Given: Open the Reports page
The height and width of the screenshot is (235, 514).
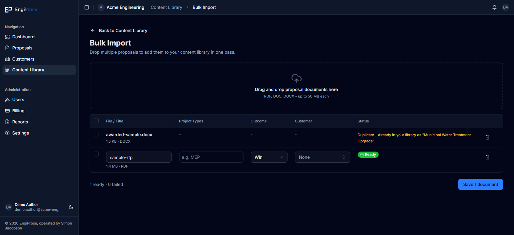Looking at the screenshot, I should 39,122.
